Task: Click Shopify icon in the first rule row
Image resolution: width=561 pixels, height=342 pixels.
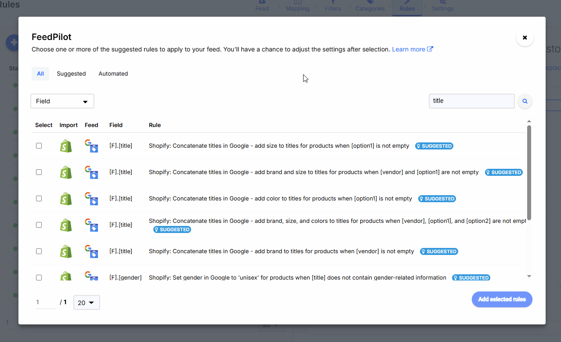Action: tap(66, 146)
